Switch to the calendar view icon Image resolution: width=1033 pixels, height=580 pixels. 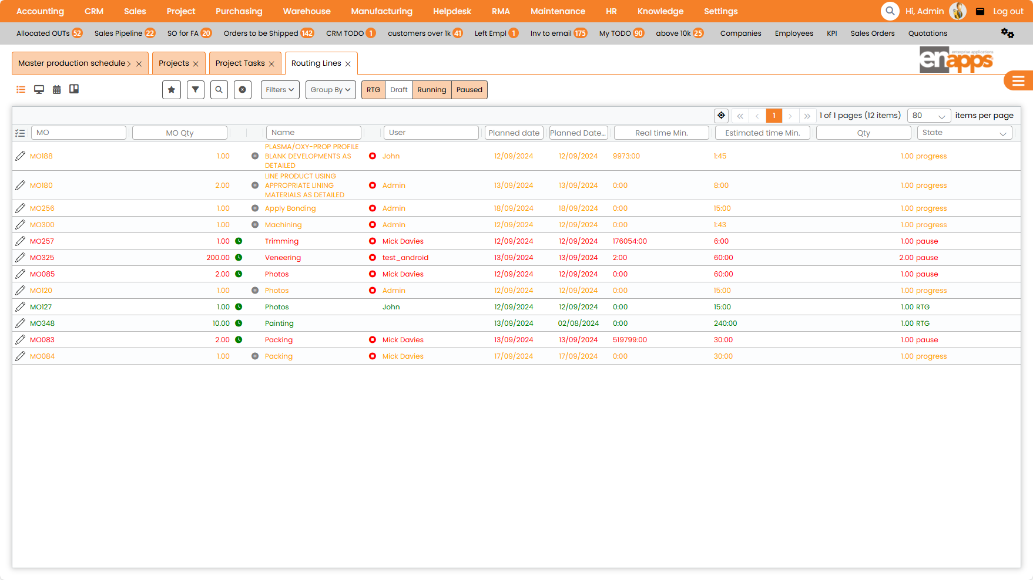56,89
